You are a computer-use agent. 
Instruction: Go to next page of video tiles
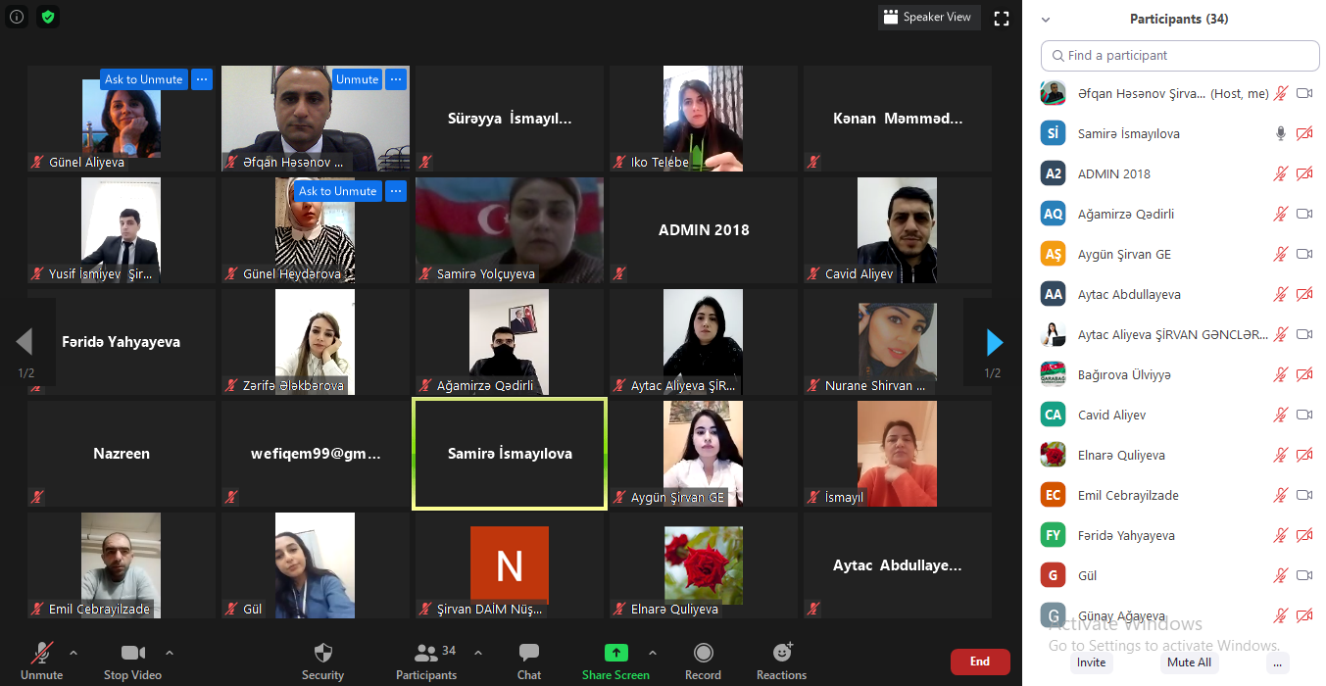(x=995, y=342)
